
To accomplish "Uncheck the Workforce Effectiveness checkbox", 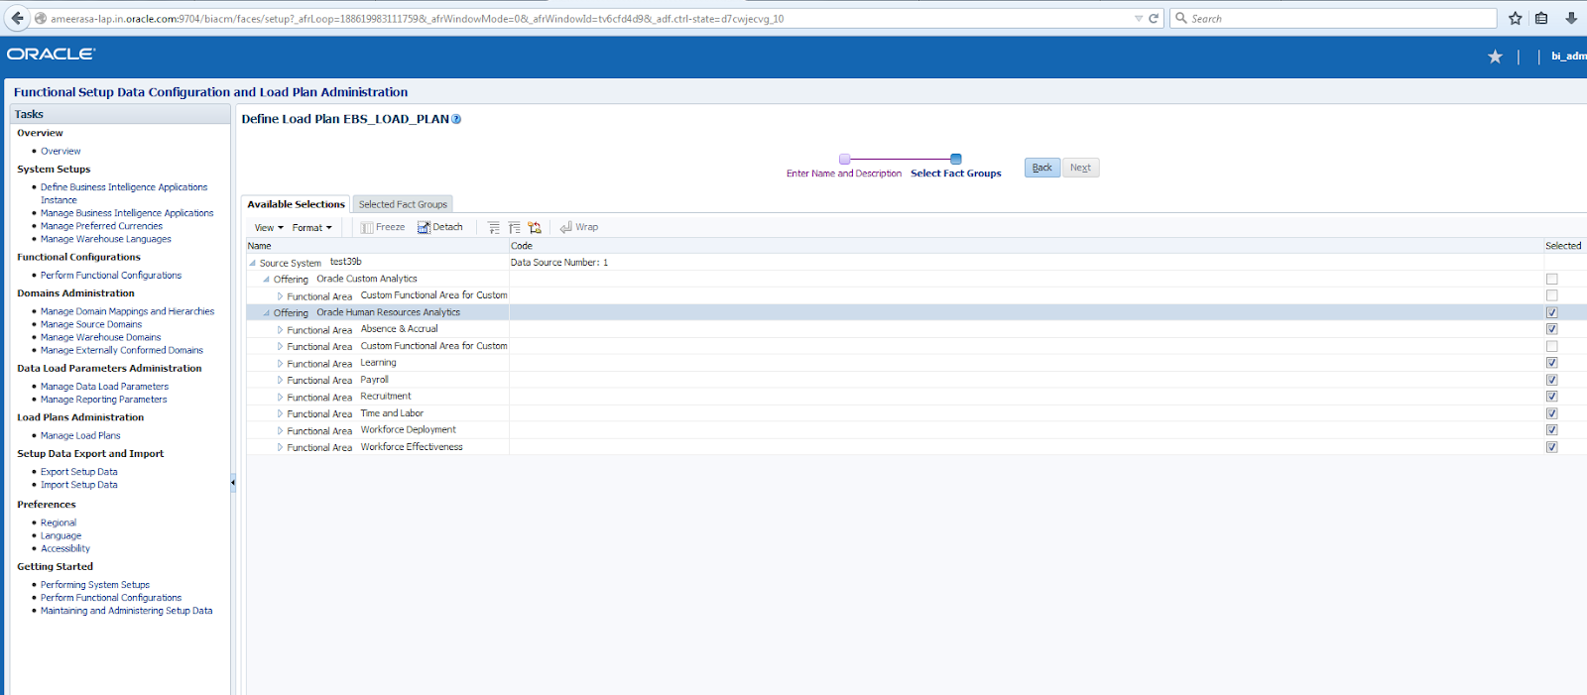I will pos(1552,447).
